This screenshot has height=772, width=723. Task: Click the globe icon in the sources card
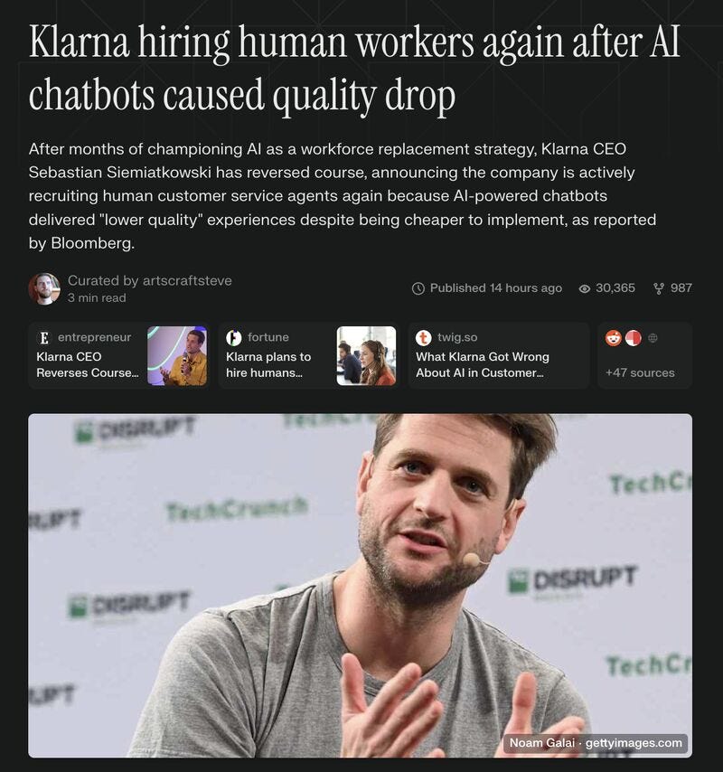tap(653, 338)
